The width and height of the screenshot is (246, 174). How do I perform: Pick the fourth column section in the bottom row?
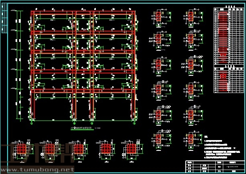point(106,150)
